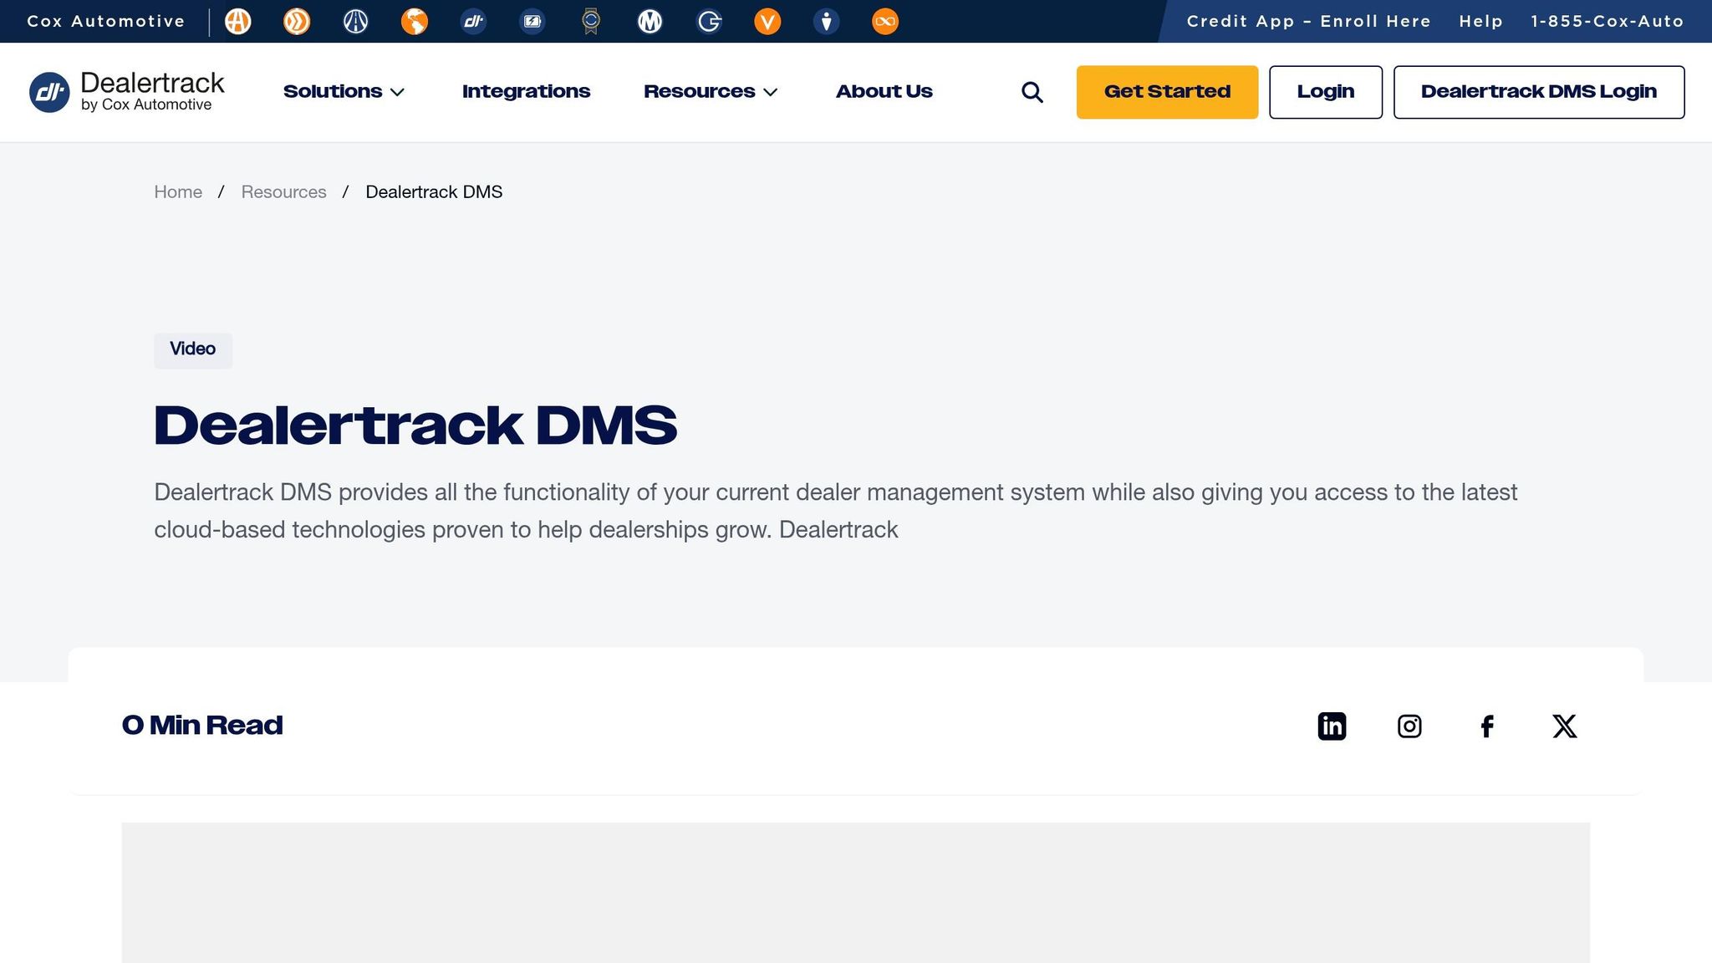Click the Login button
The width and height of the screenshot is (1712, 963).
click(x=1326, y=92)
